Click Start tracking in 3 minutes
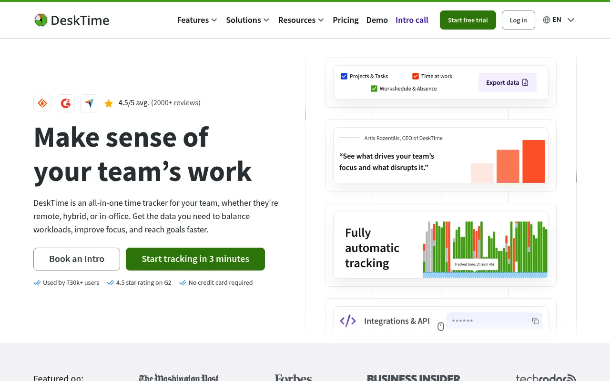Image resolution: width=610 pixels, height=381 pixels. 195,259
